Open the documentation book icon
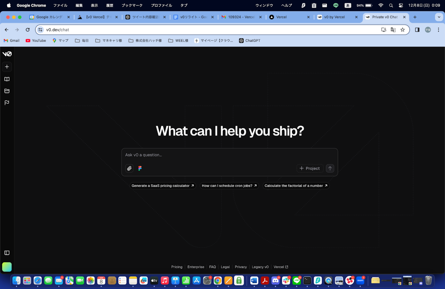The height and width of the screenshot is (289, 445). tap(7, 79)
